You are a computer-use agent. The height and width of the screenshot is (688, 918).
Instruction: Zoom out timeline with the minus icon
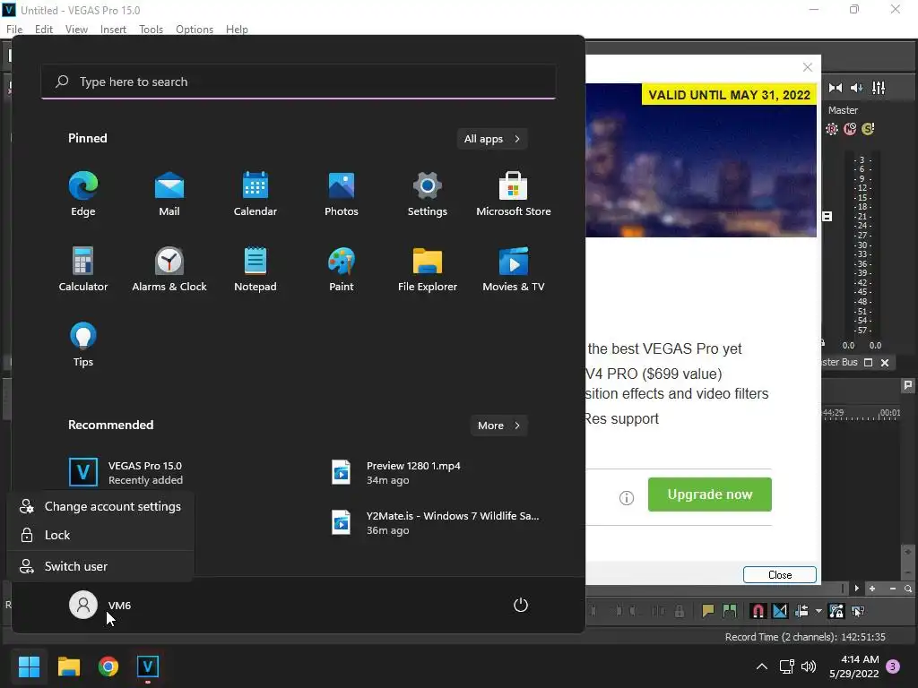coord(892,589)
